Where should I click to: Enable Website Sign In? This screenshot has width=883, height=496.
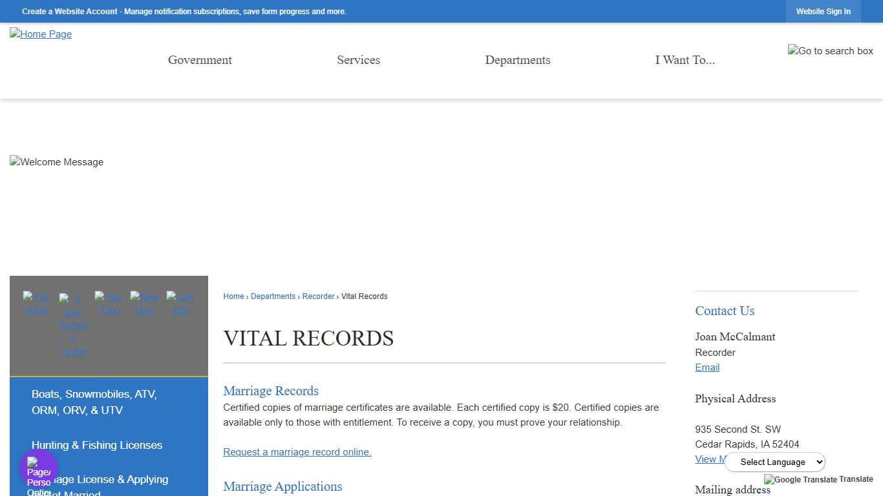pyautogui.click(x=823, y=11)
